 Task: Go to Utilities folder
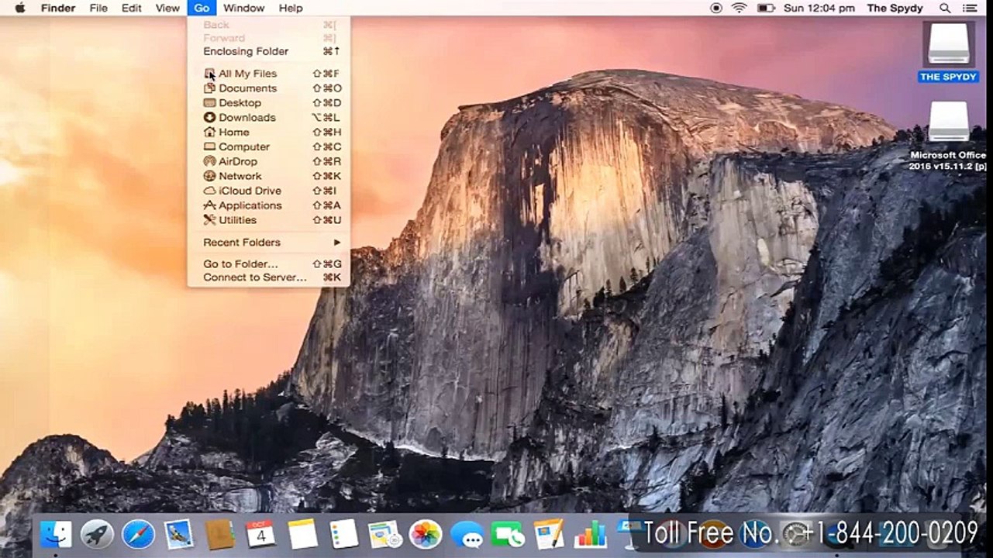point(268,221)
